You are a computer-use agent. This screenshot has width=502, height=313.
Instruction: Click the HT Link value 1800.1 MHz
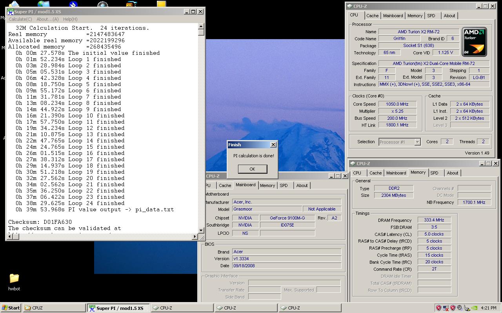point(397,125)
